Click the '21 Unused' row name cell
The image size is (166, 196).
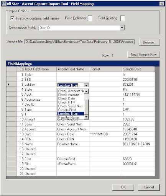pyautogui.click(x=40, y=174)
